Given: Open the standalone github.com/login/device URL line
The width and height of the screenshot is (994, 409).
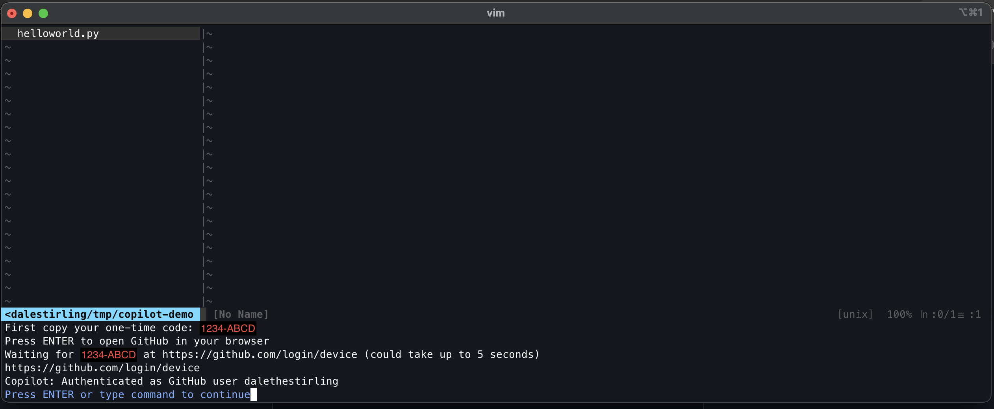Looking at the screenshot, I should tap(102, 368).
